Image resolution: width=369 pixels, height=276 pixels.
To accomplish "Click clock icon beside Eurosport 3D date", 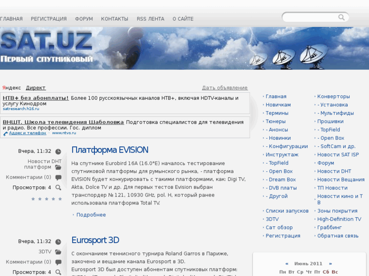I will [58, 242].
